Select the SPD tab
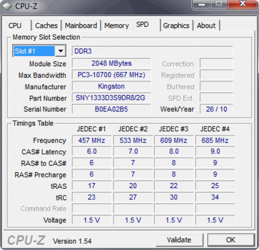259x250 pixels. click(x=146, y=25)
